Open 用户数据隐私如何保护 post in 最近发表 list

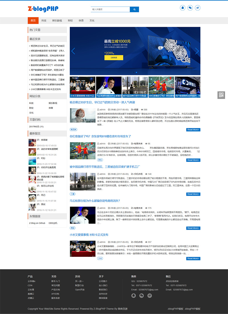47,70
